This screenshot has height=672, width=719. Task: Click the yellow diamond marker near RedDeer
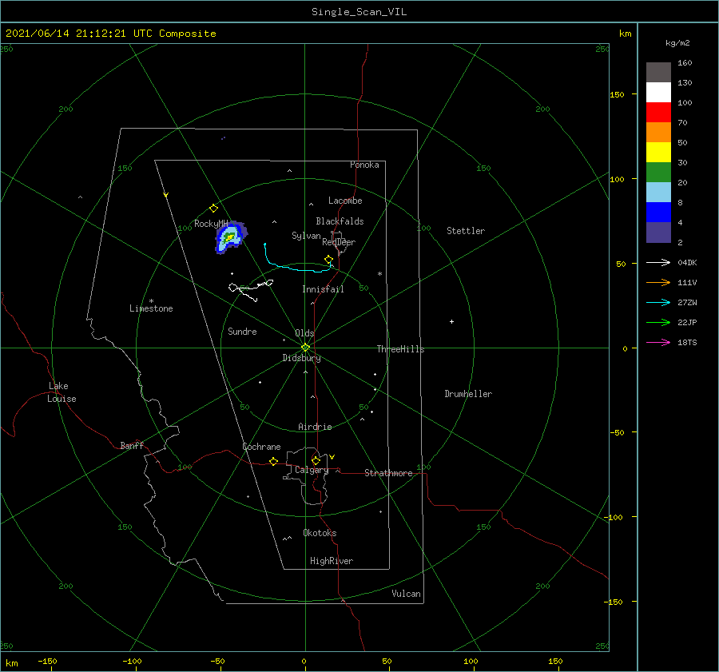328,260
